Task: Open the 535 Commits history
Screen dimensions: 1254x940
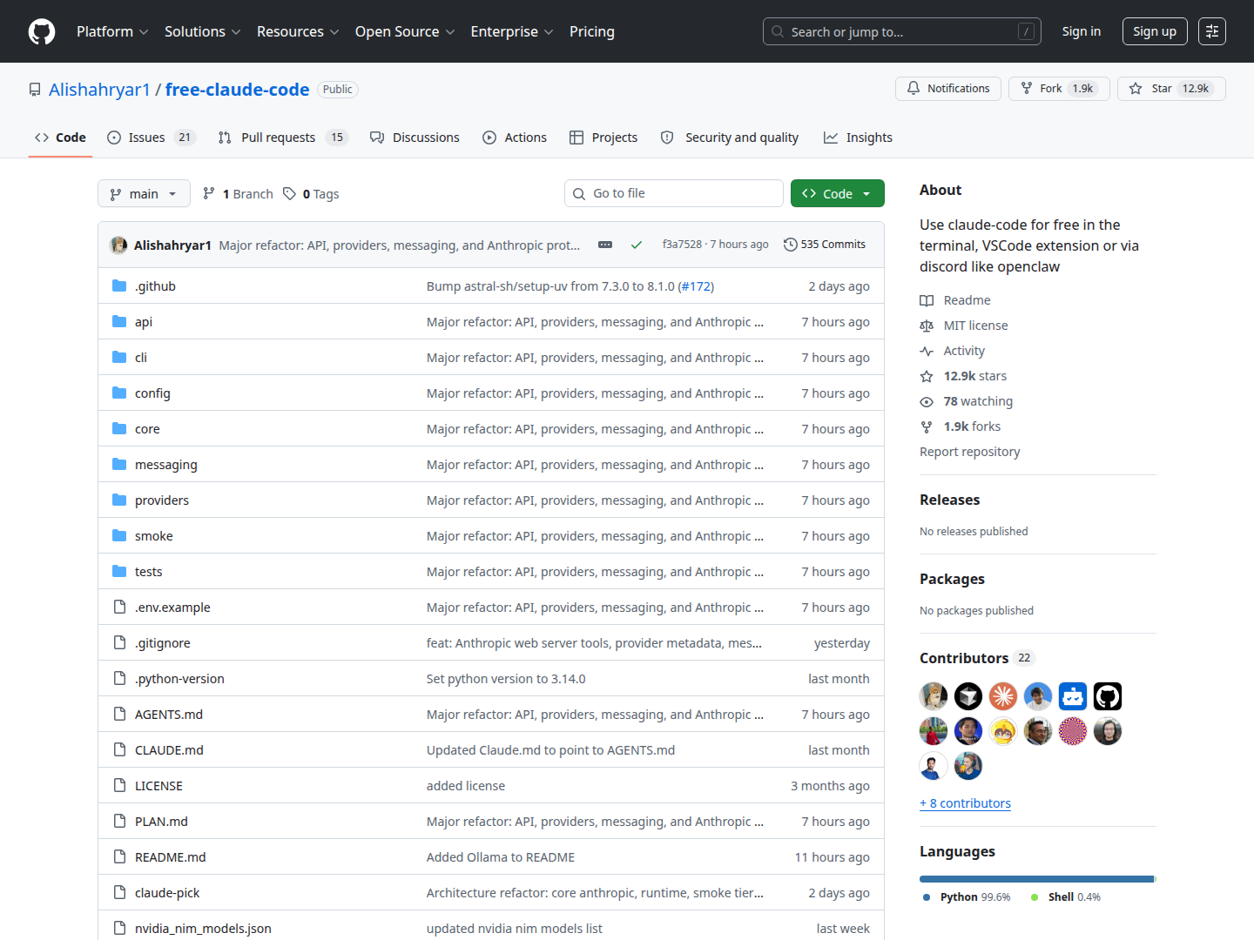Action: click(825, 245)
